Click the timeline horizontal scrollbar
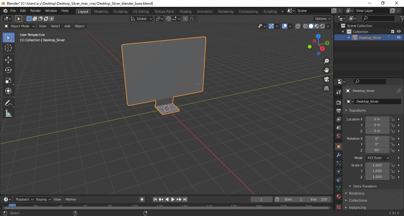This screenshot has height=216, width=404. click(x=166, y=208)
